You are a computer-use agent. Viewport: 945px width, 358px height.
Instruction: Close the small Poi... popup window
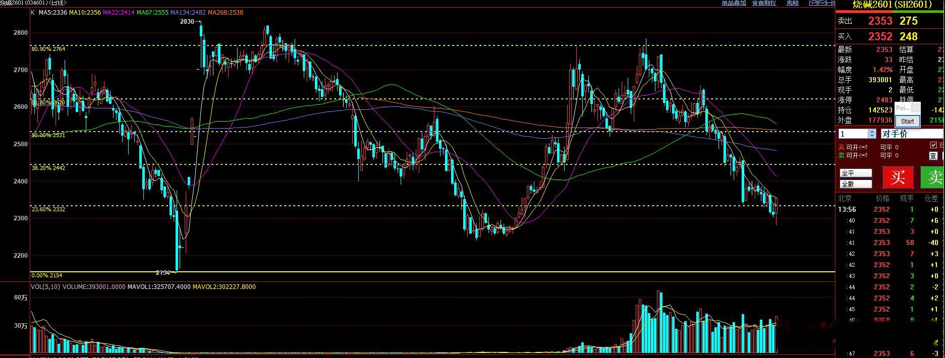[x=915, y=108]
